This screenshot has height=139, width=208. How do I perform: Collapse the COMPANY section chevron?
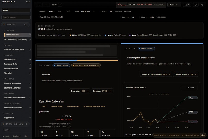(4, 25)
